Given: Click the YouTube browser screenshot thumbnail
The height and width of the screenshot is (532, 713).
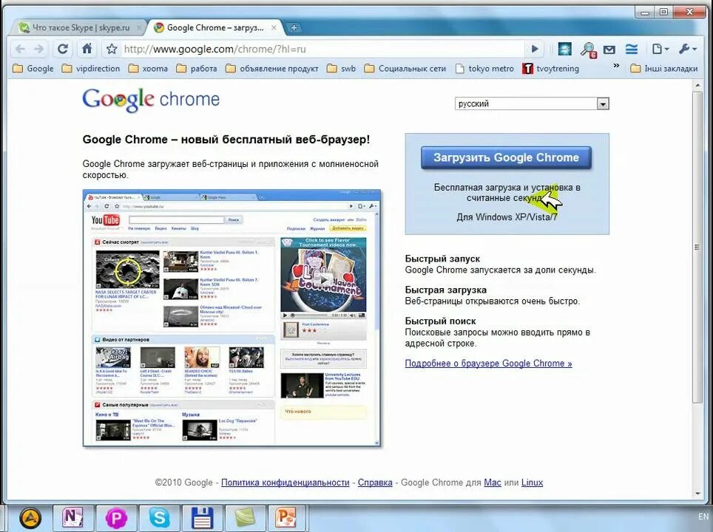Looking at the screenshot, I should pos(232,318).
